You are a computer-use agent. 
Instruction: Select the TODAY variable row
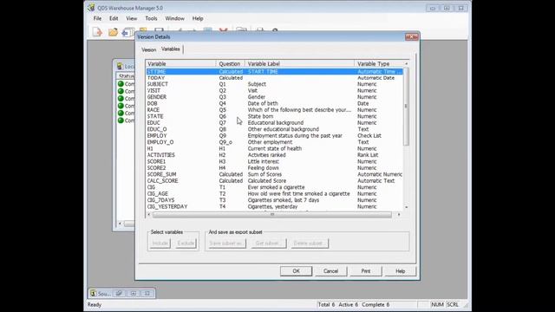pos(274,78)
